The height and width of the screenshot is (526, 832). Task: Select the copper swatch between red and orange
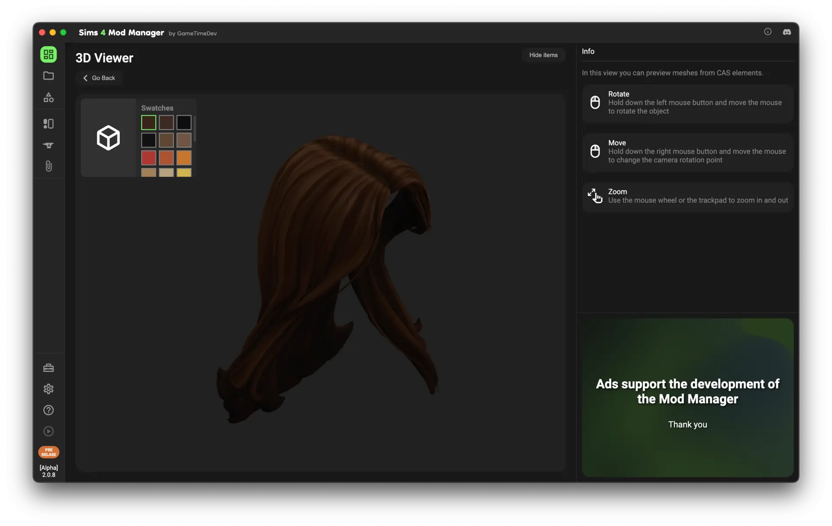coord(166,158)
